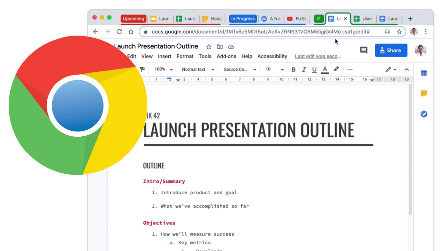
Task: Check the cloud document status icon
Action: click(231, 47)
